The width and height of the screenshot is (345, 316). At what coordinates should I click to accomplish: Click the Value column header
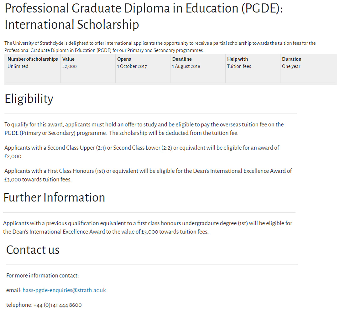(68, 59)
